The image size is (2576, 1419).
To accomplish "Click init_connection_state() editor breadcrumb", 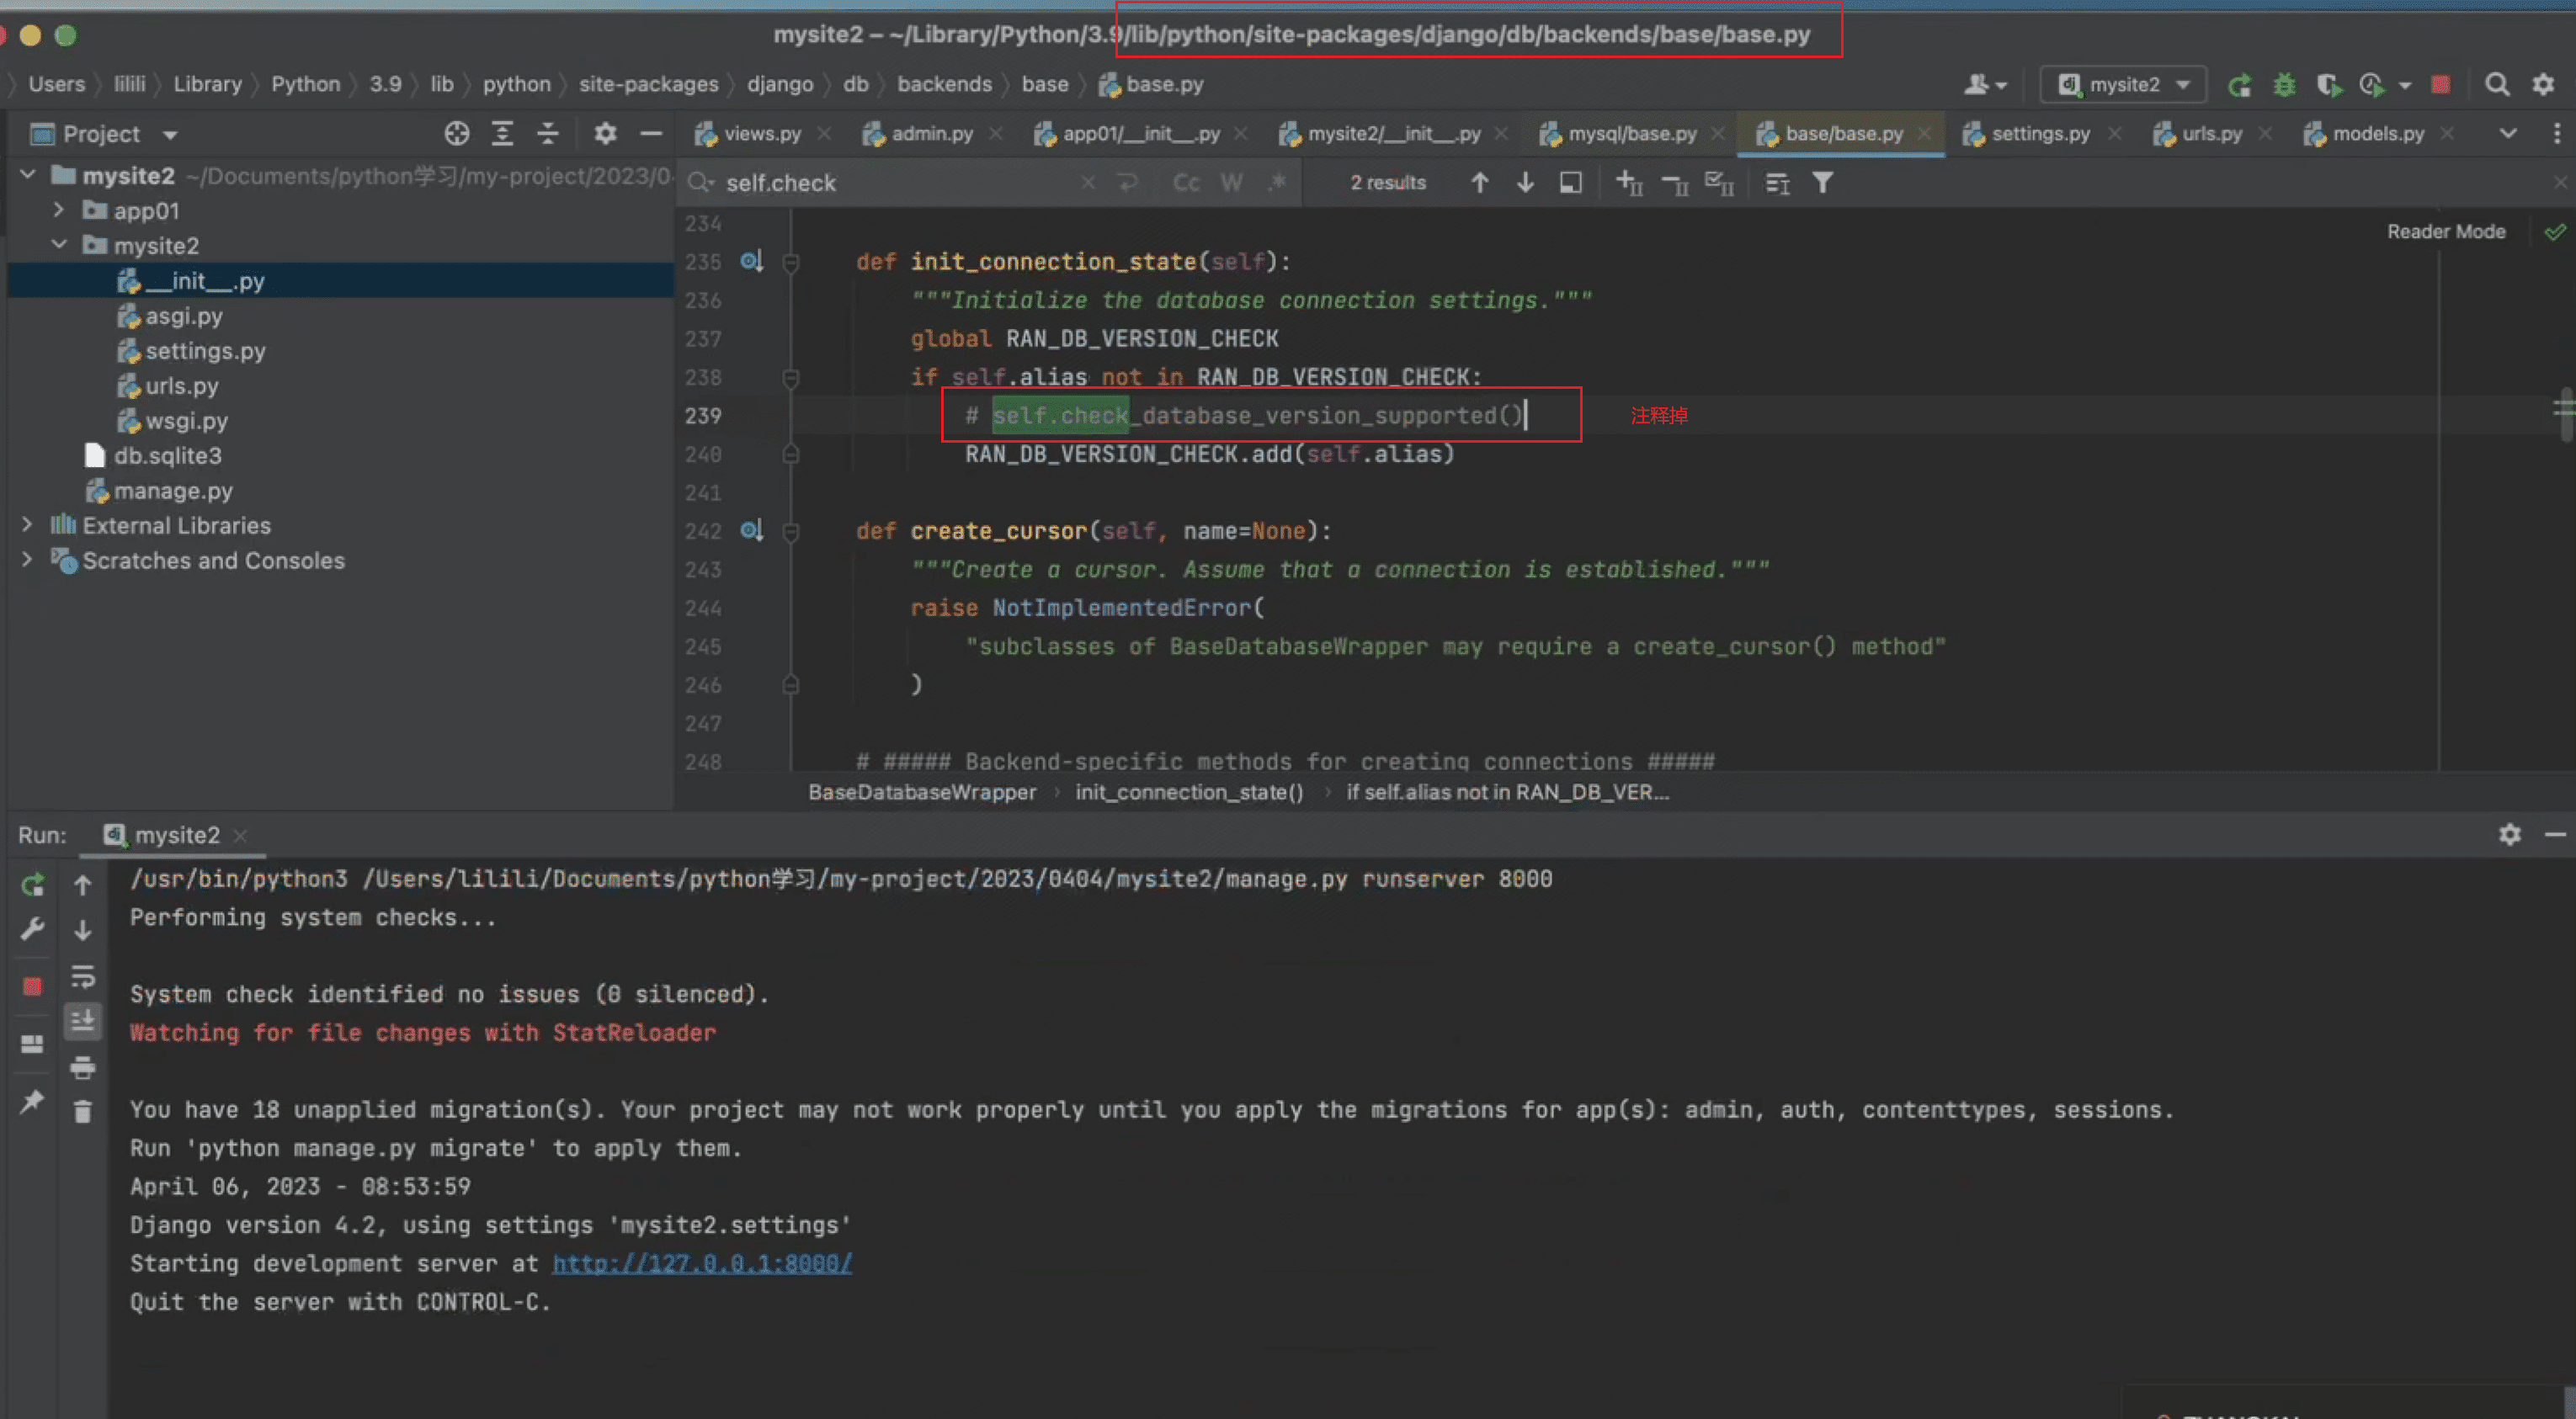I will 1189,792.
